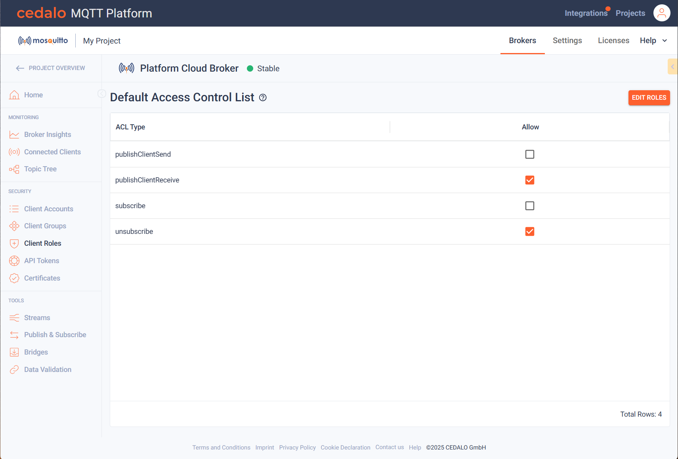Image resolution: width=678 pixels, height=459 pixels.
Task: Select the publishClientReceive row text
Action: click(x=147, y=180)
